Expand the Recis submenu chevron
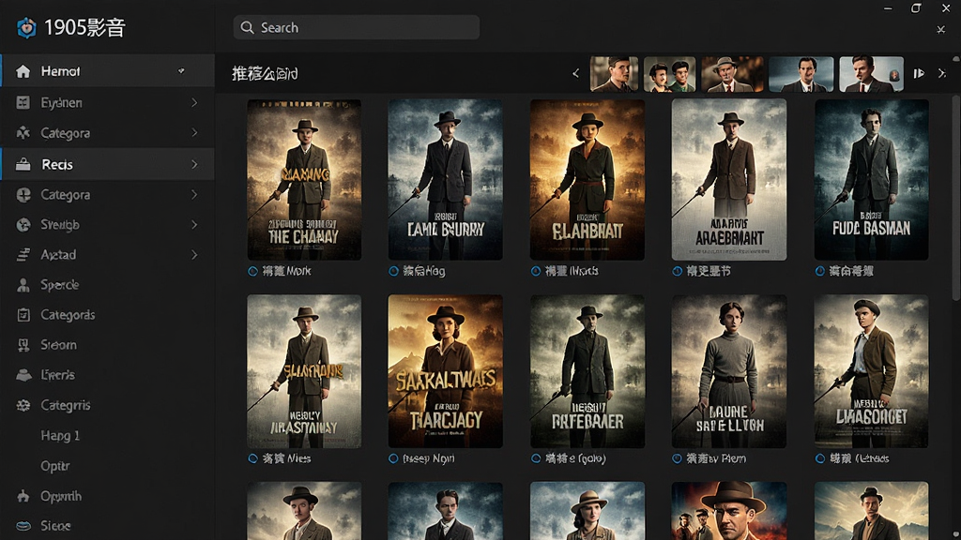 pos(194,164)
